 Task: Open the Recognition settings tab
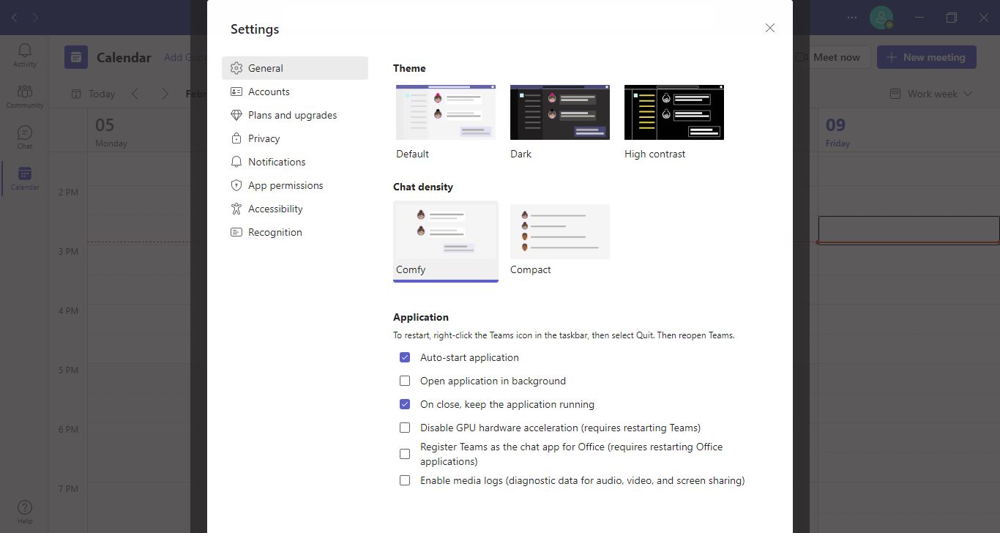(x=295, y=232)
